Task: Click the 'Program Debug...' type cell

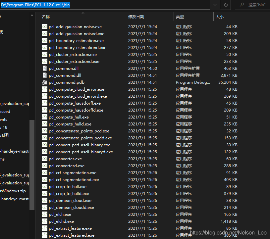Action: click(x=193, y=82)
